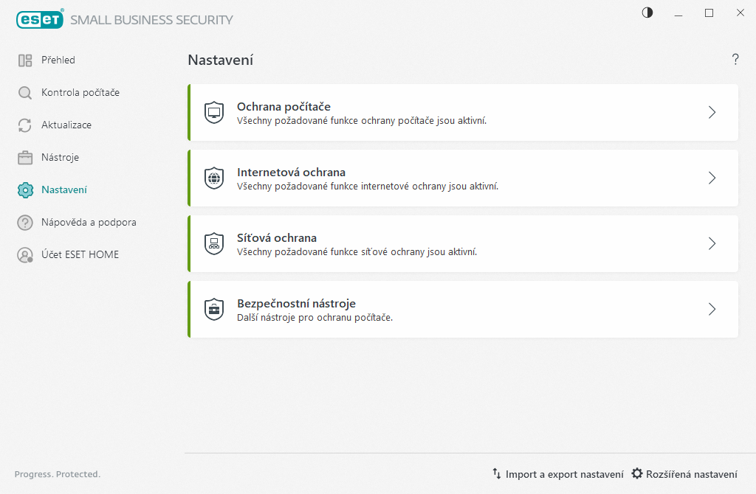Go to the Přehled menu item

click(58, 60)
